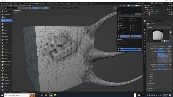The width and height of the screenshot is (173, 97).
Task: Select the Elastic Deform brush
Action: click(6, 62)
